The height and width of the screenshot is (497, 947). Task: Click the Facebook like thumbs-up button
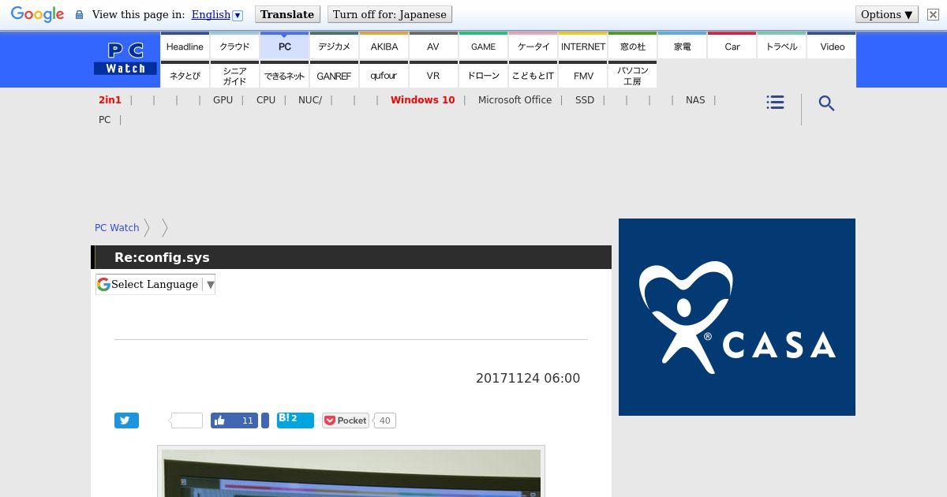235,420
